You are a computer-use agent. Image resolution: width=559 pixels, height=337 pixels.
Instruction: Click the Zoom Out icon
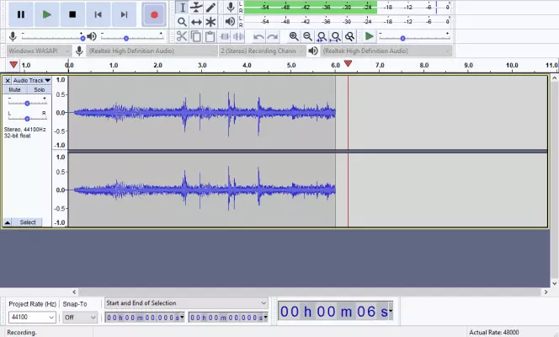[x=307, y=36]
